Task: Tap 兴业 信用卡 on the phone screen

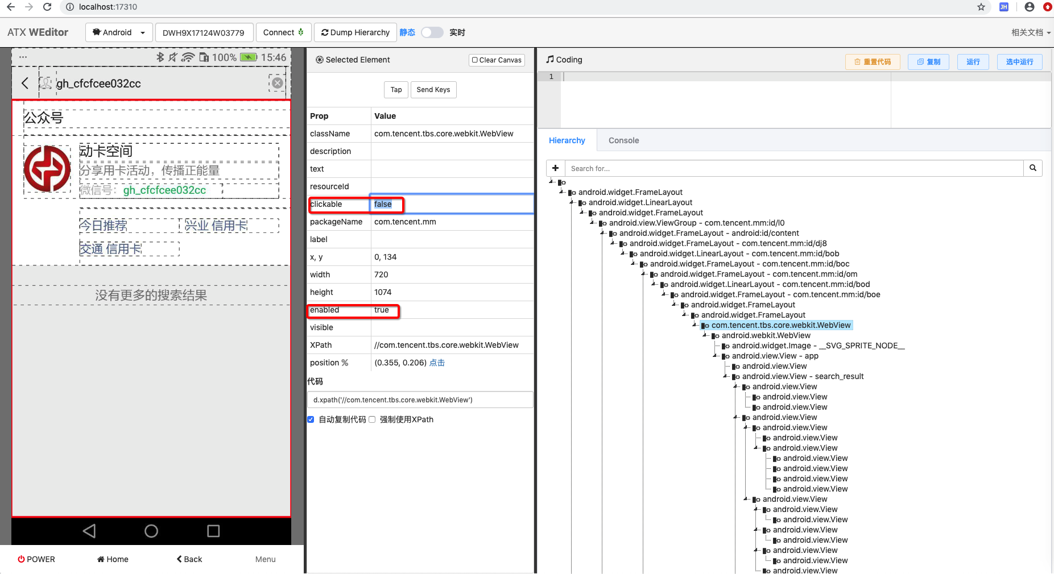Action: point(216,226)
